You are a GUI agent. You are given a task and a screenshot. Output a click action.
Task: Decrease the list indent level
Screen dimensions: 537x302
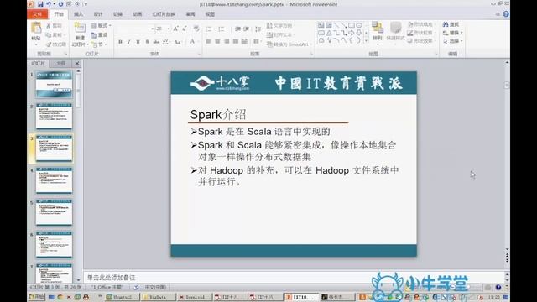pos(237,29)
